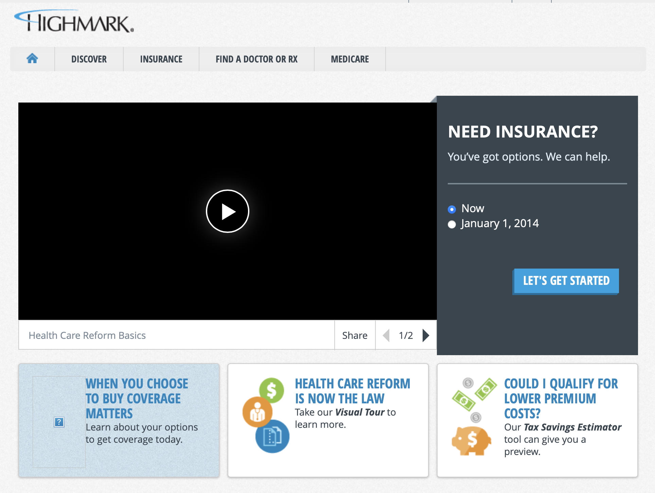Screen dimensions: 655x493
Task: Click 'You've got options. We can help.' text
Action: tap(529, 157)
